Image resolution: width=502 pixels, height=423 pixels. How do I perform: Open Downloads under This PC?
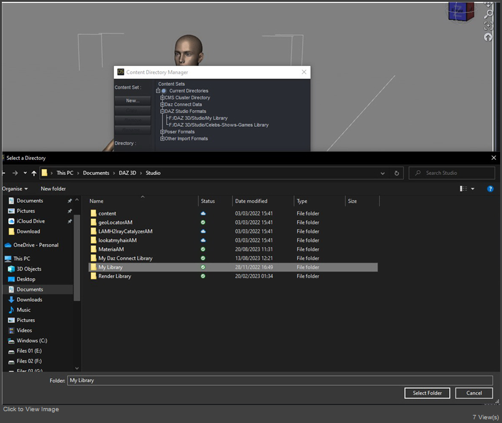coord(29,300)
